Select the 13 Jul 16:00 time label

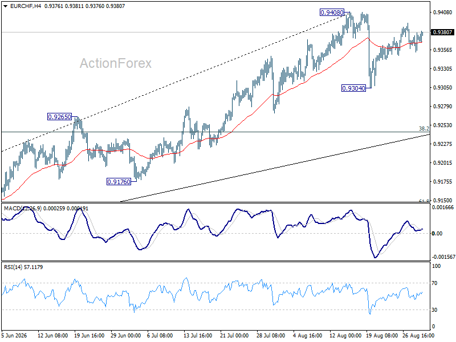click(x=198, y=336)
